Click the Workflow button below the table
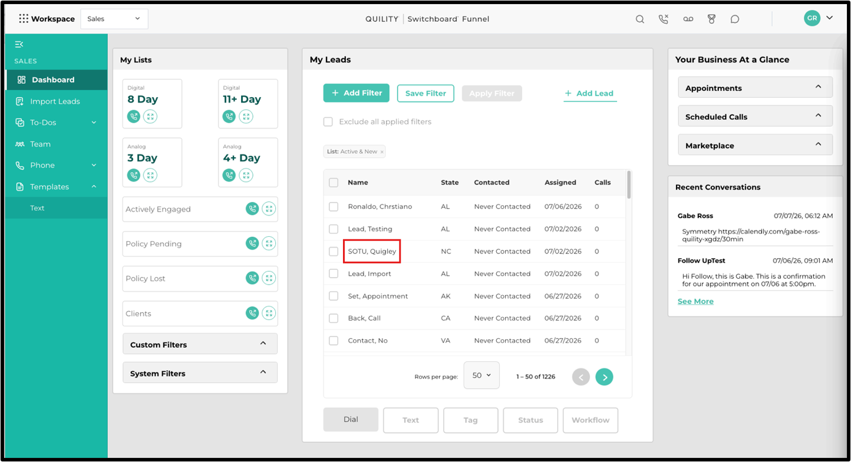The height and width of the screenshot is (462, 851). click(591, 420)
